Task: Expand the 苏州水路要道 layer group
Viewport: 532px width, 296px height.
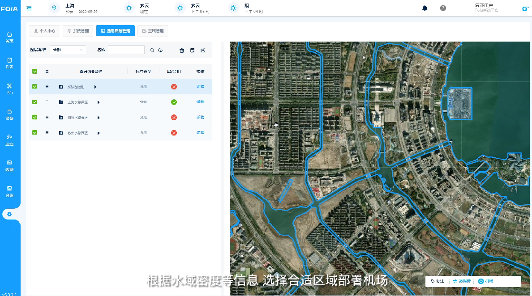Action: tap(99, 132)
